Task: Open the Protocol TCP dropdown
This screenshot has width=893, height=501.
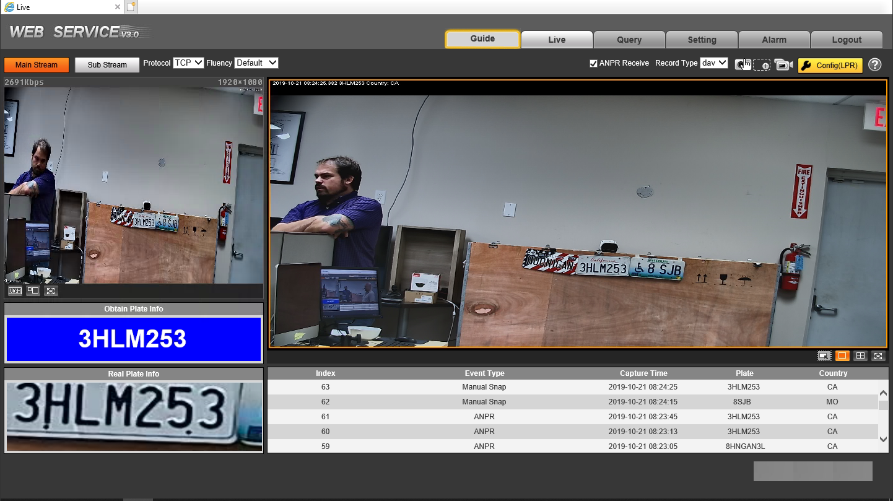Action: pos(188,63)
